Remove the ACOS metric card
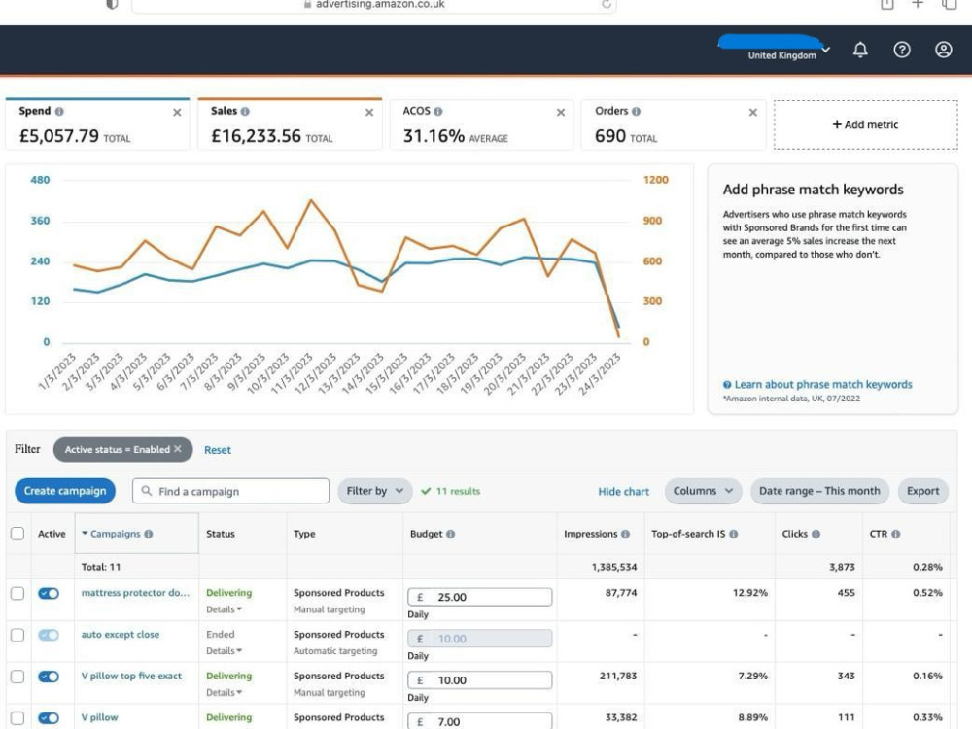 tap(561, 112)
